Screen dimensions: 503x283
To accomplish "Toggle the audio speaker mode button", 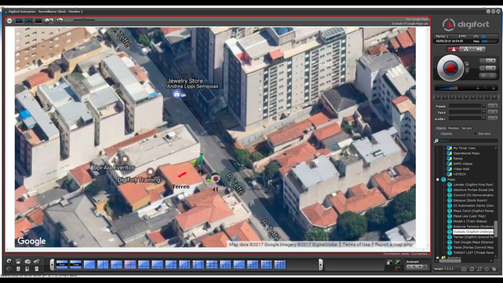I will click(479, 49).
